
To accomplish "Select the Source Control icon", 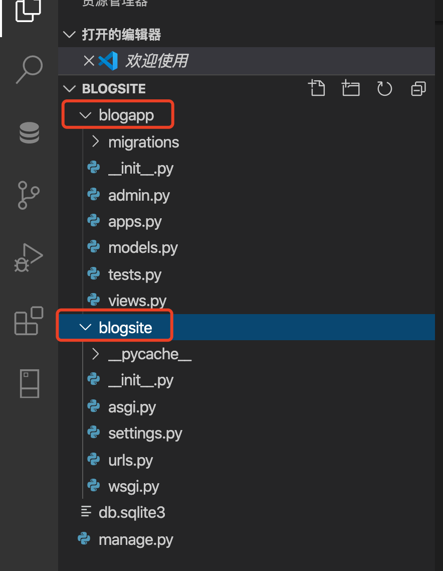I will point(29,195).
